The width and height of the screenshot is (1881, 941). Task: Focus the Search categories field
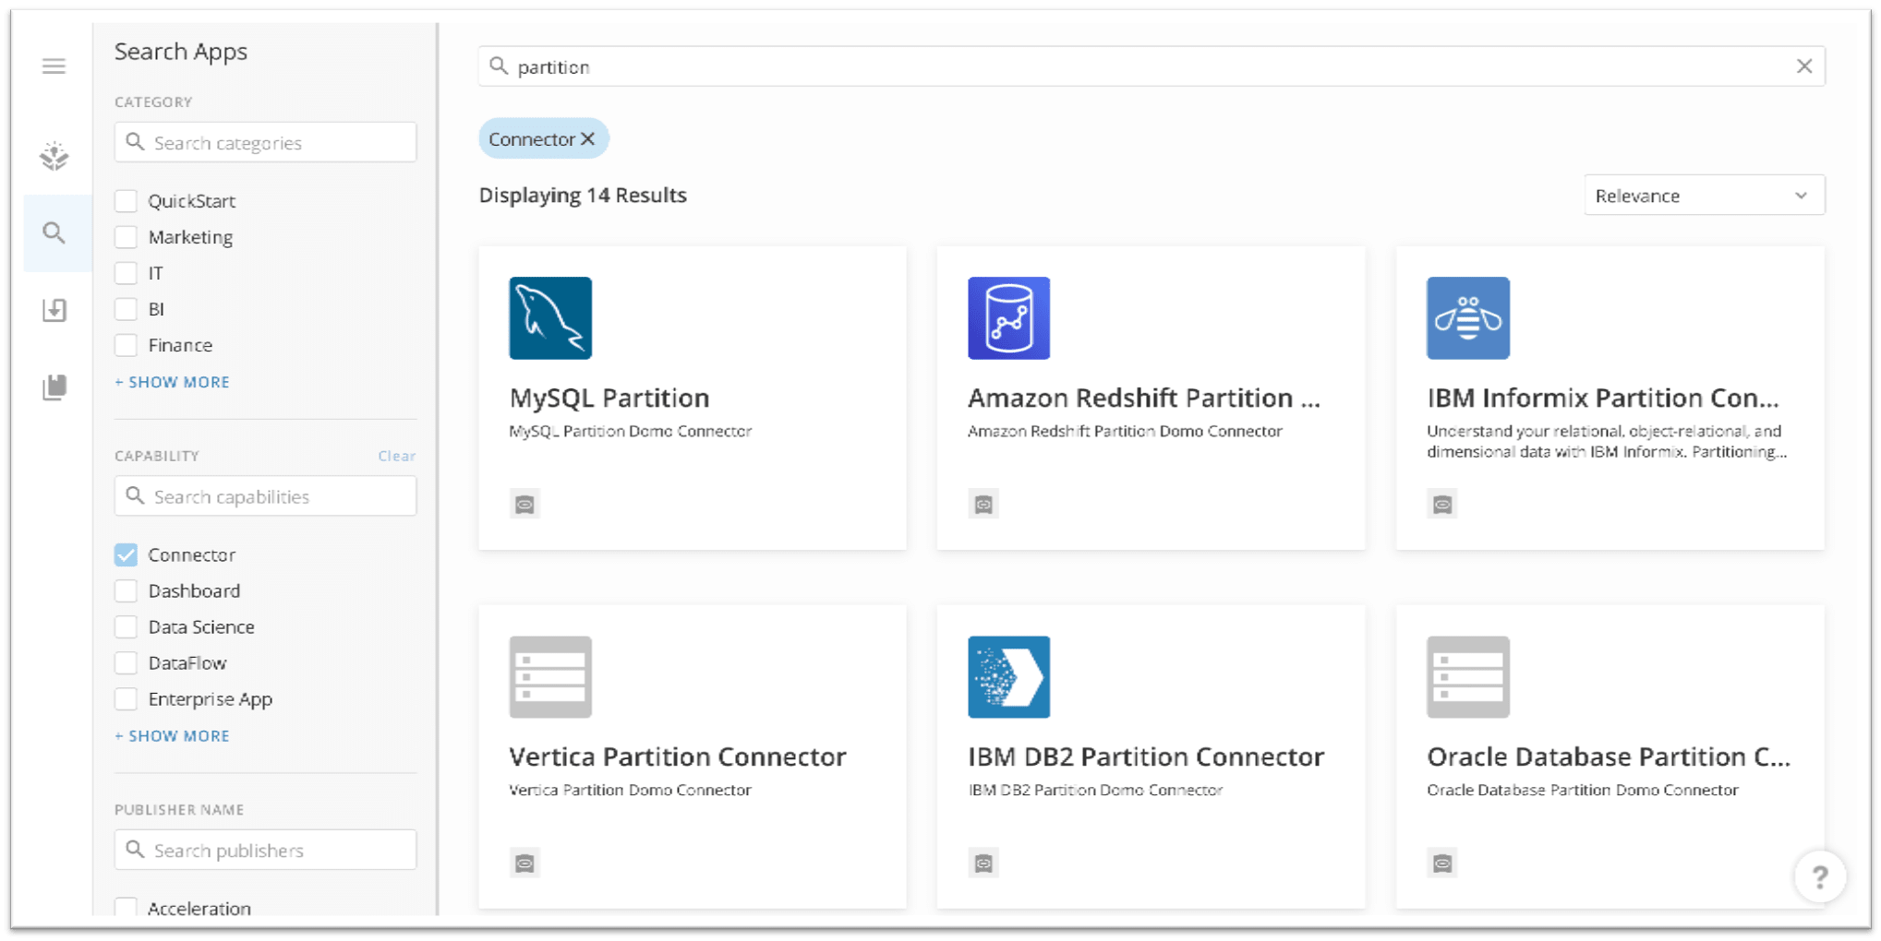point(265,142)
